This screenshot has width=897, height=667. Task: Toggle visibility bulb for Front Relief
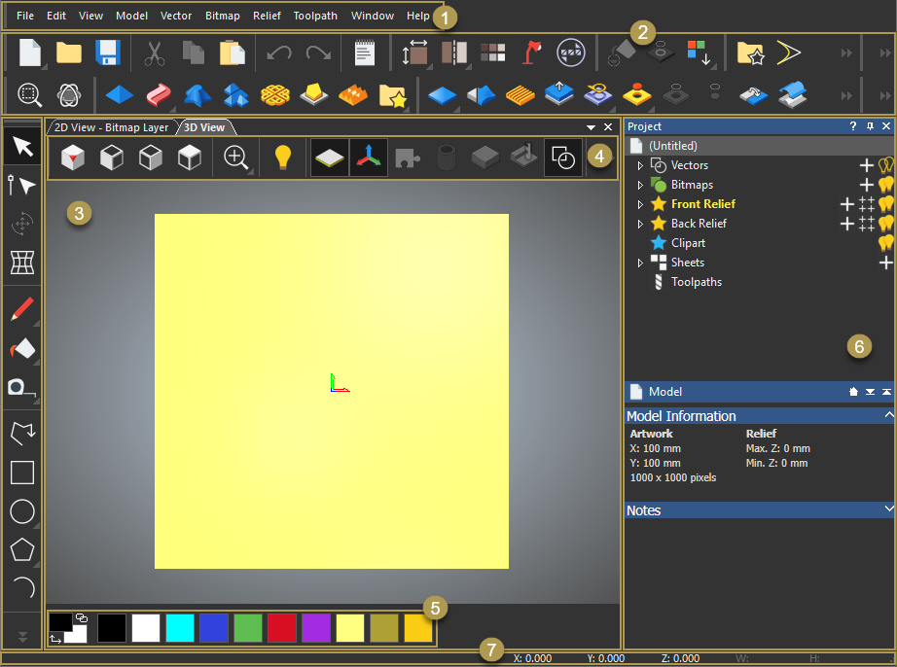click(x=885, y=204)
